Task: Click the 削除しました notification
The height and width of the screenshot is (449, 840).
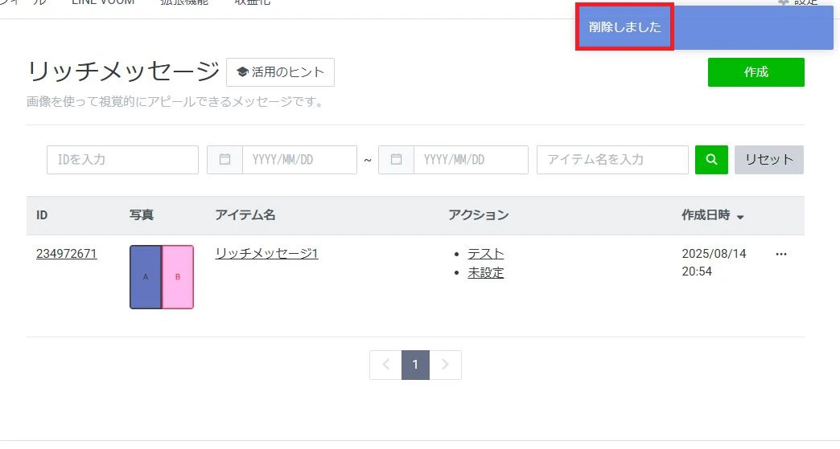Action: pyautogui.click(x=705, y=27)
